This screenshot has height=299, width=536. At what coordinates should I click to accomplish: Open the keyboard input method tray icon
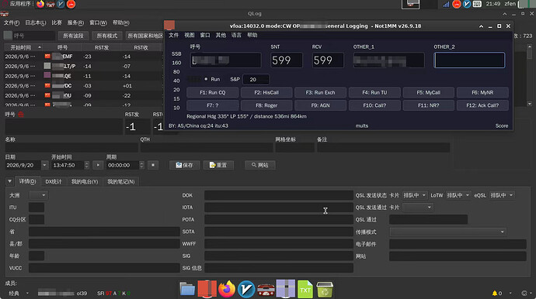477,4
